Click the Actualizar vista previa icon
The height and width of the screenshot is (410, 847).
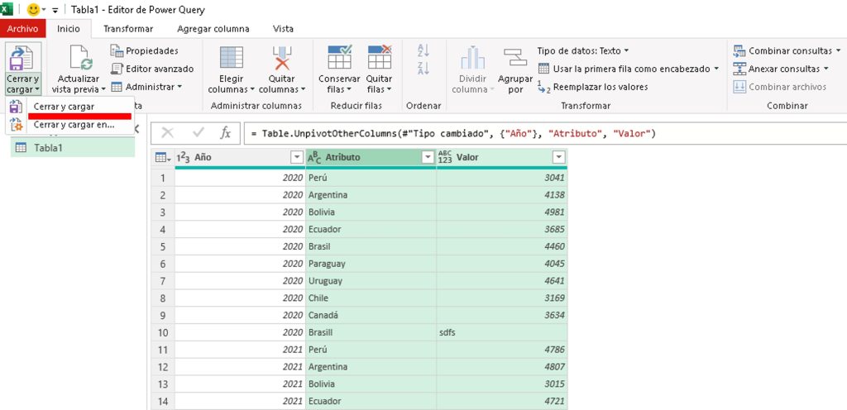(x=79, y=58)
